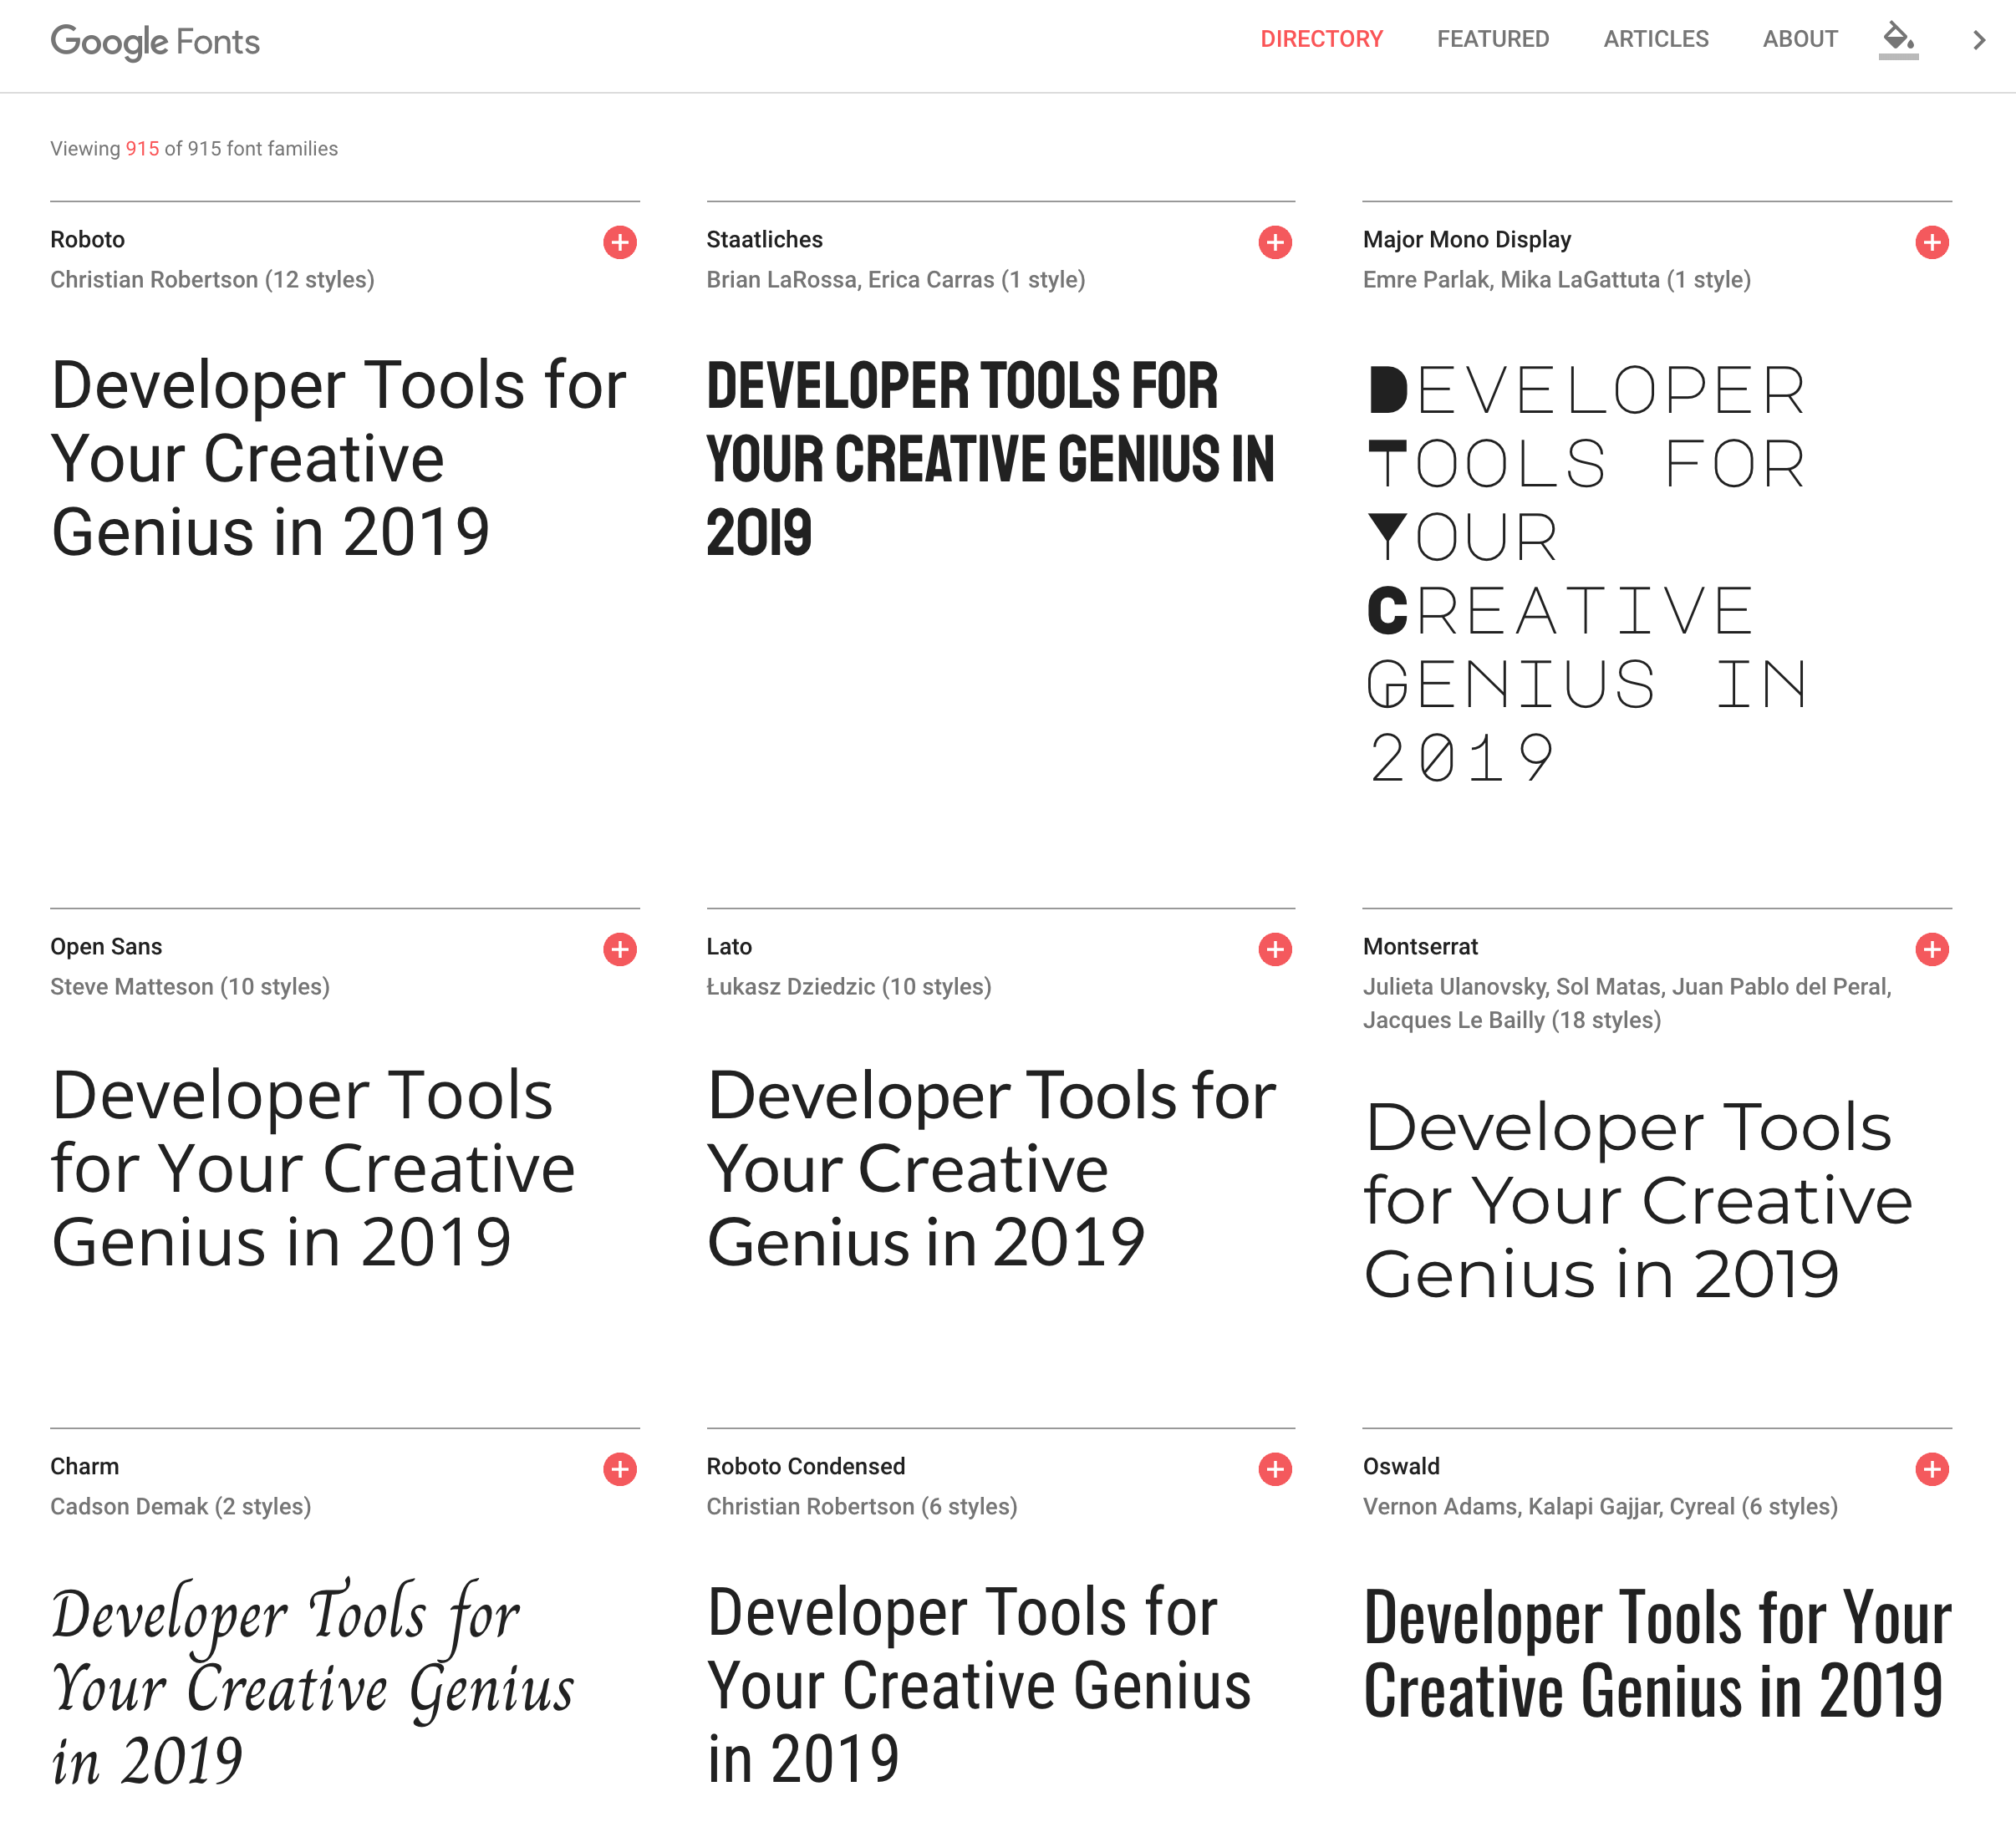The width and height of the screenshot is (2016, 1822).
Task: Select the Directory tab
Action: 1322,39
